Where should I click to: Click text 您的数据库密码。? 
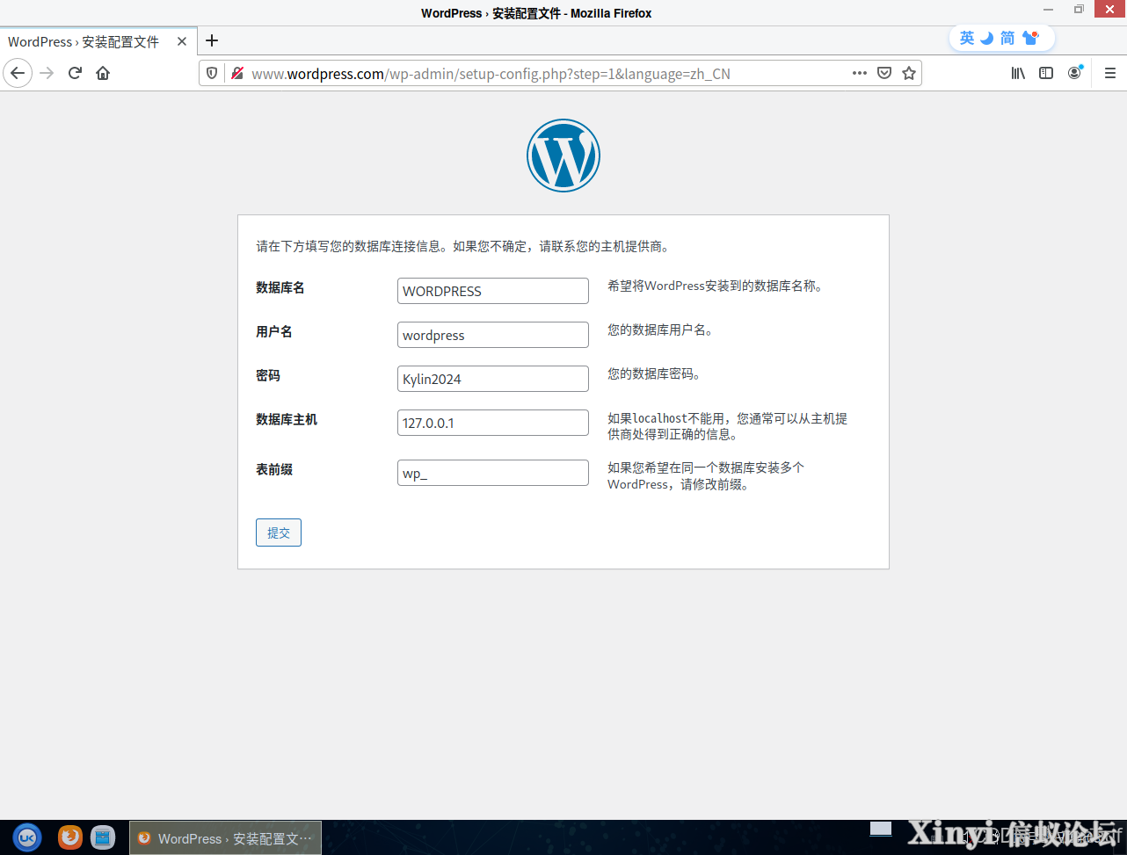654,374
